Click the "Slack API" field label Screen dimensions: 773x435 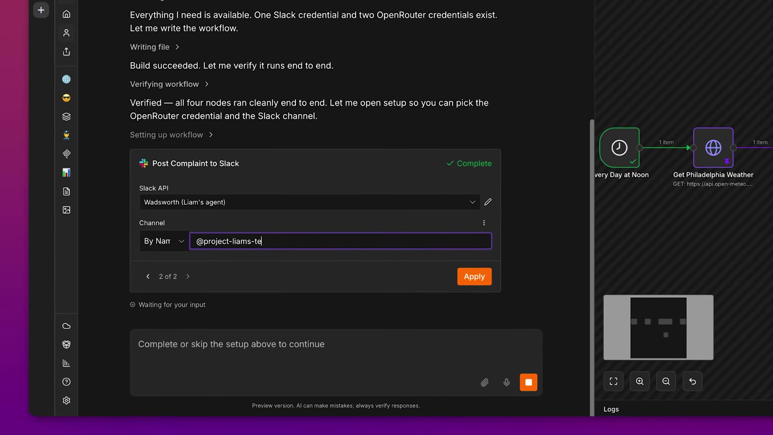coord(154,188)
